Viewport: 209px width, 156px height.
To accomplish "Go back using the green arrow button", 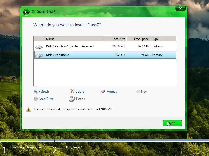I will pos(26,12).
